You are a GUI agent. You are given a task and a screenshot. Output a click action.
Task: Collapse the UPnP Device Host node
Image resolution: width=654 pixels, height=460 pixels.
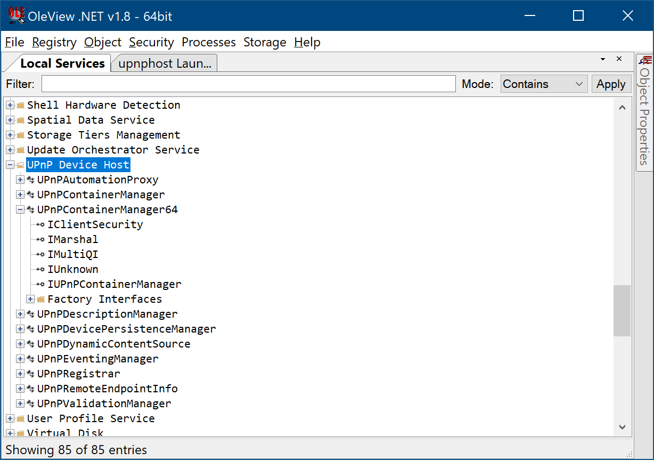point(10,165)
